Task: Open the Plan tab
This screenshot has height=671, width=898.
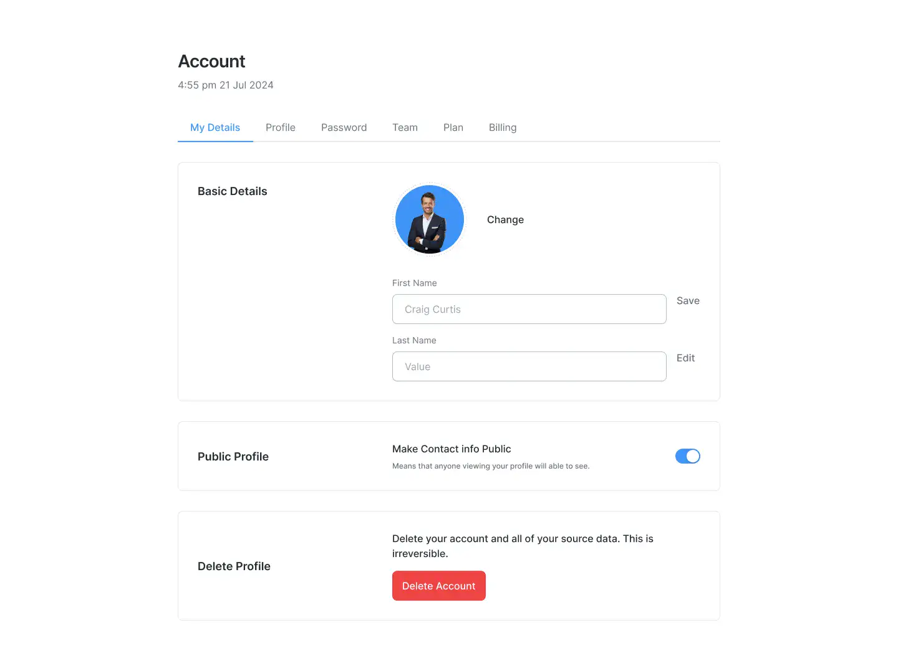Action: [453, 127]
